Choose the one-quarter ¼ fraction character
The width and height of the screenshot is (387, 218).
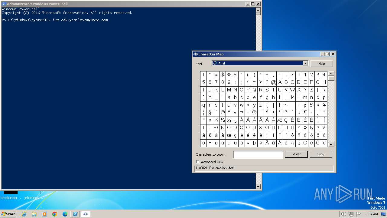[x=216, y=120]
